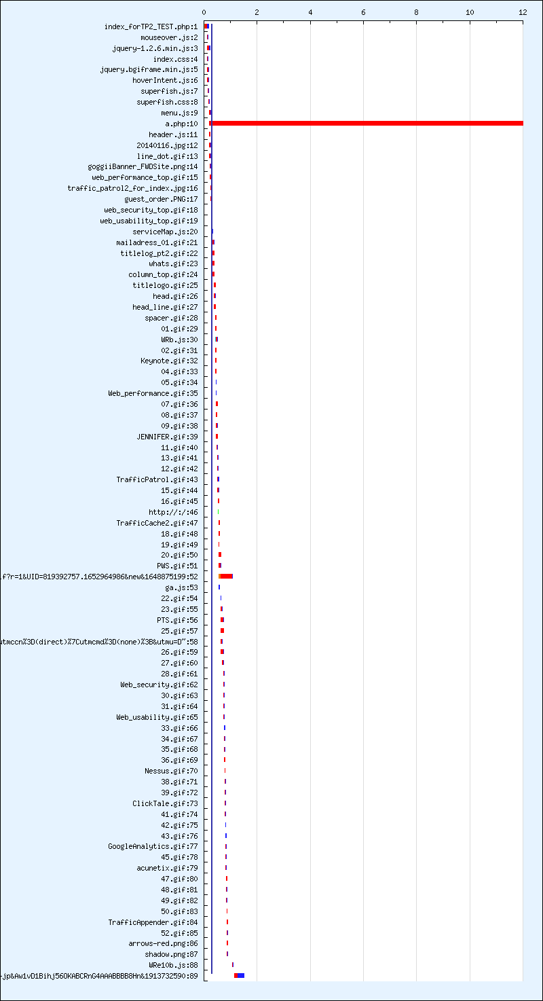Select GoogleAnalytics.gif:77 label
The width and height of the screenshot is (543, 1001).
click(x=153, y=846)
